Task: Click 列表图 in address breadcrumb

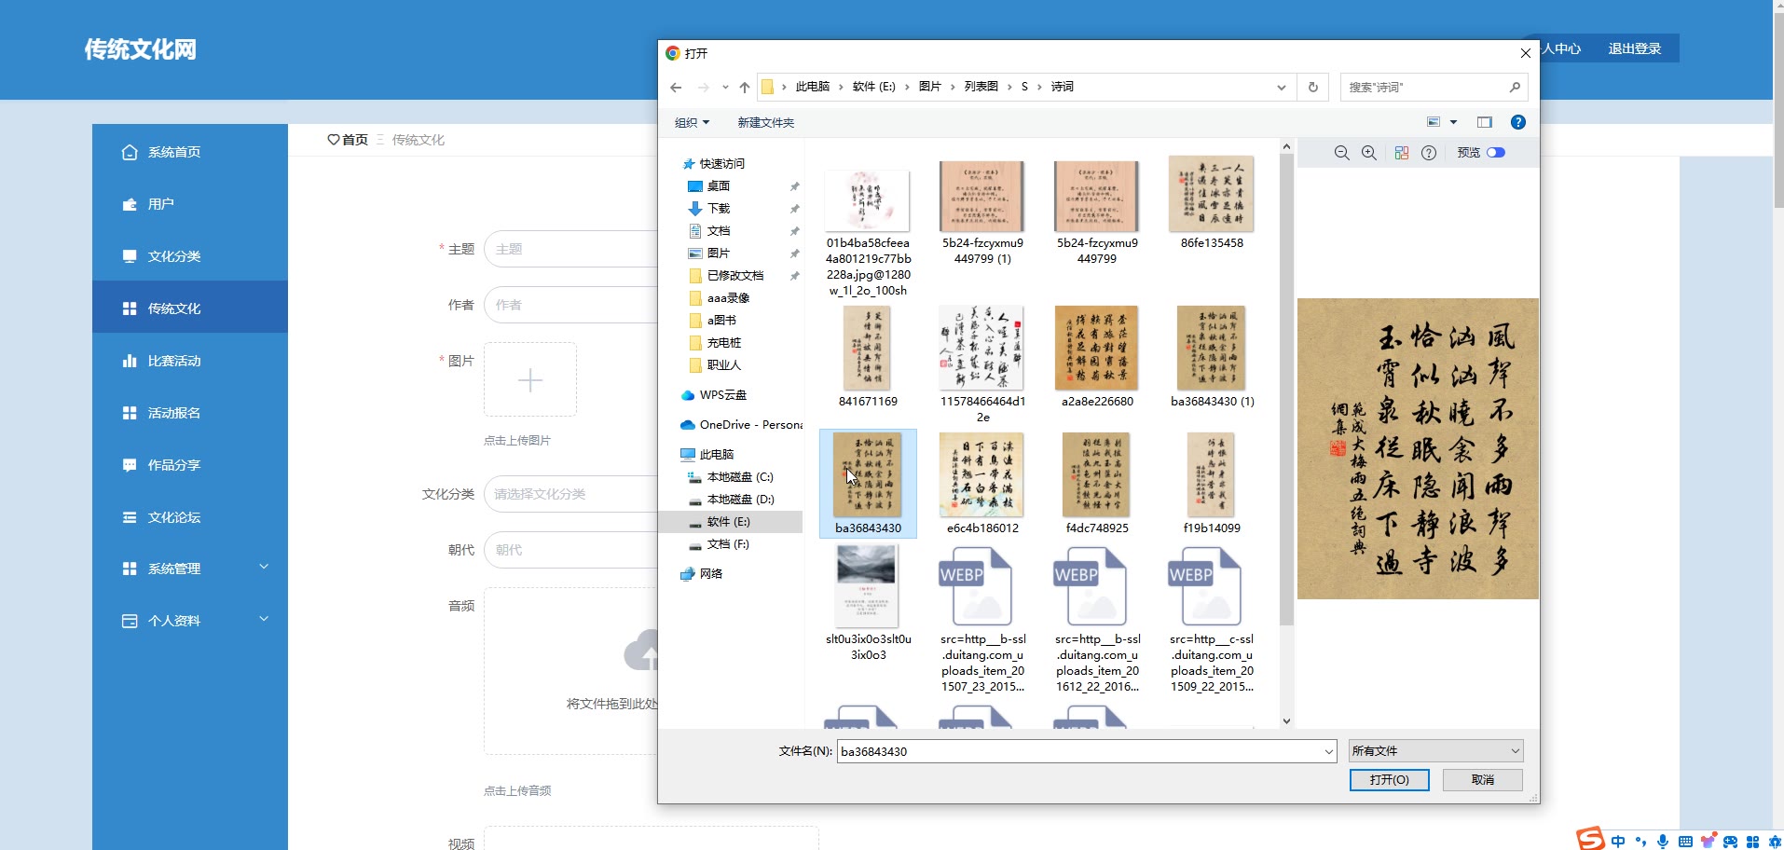Action: (x=981, y=87)
